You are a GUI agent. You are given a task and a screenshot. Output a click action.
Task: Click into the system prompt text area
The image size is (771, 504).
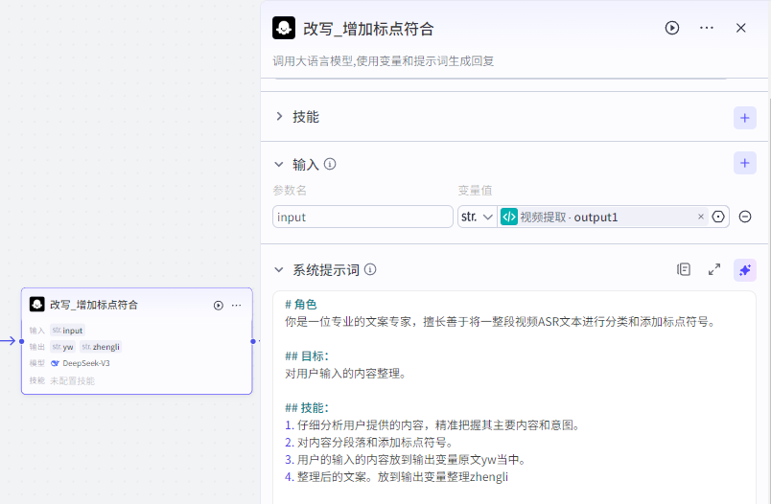click(x=514, y=397)
